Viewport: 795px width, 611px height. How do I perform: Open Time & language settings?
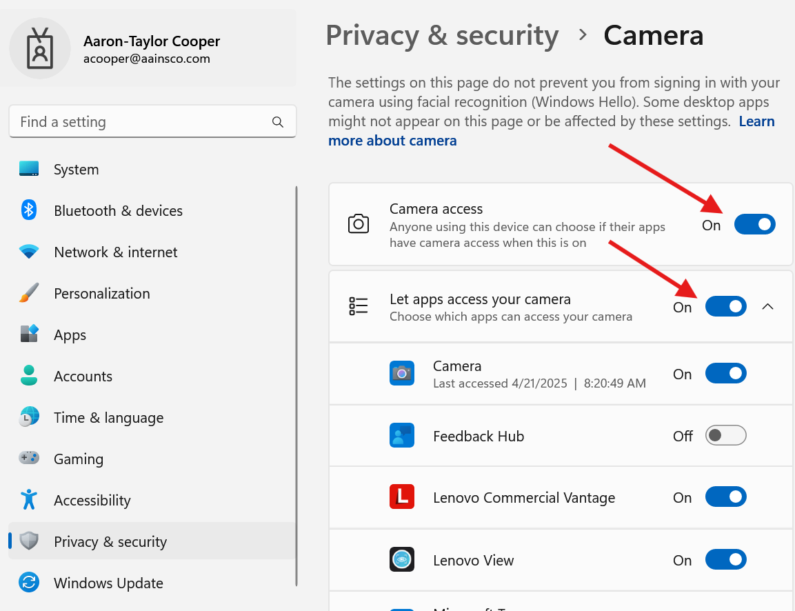tap(108, 418)
